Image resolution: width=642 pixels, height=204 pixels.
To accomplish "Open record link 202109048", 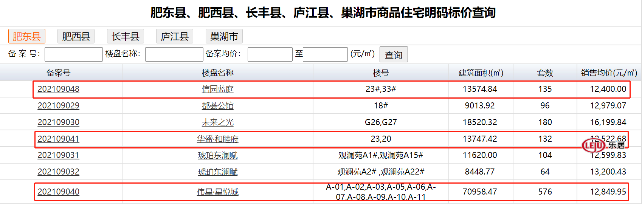I will [59, 89].
